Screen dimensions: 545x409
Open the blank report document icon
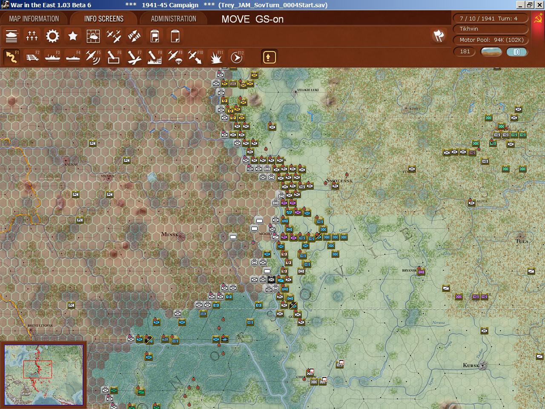(x=175, y=36)
